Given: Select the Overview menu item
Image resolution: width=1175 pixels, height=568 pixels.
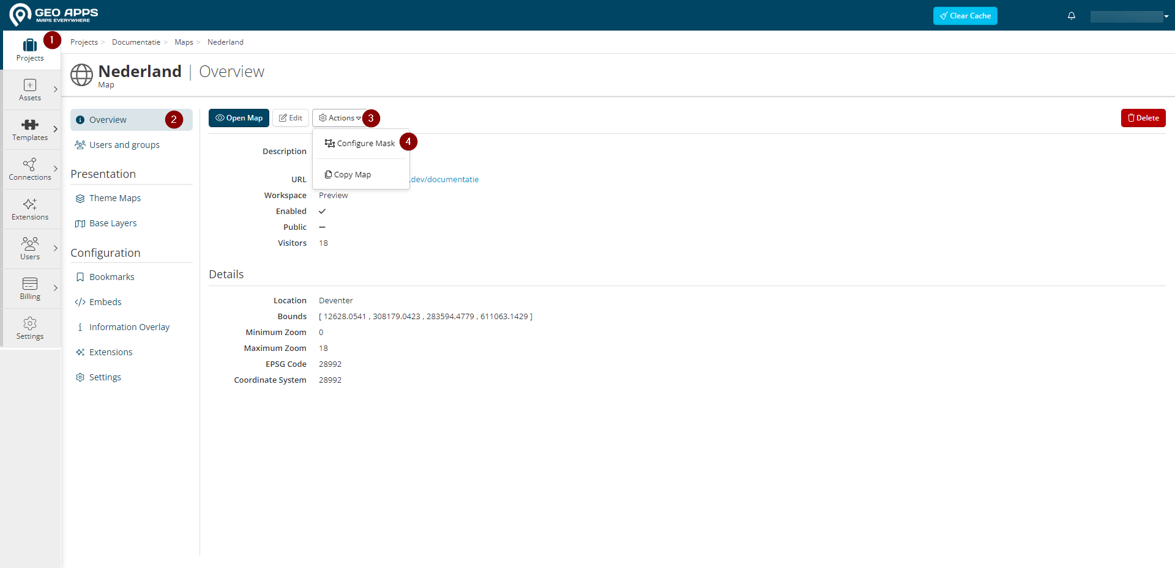Looking at the screenshot, I should pyautogui.click(x=132, y=120).
